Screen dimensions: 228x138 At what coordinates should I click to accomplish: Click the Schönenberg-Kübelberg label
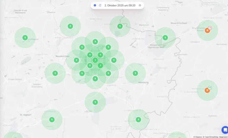pyautogui.click(x=163, y=9)
